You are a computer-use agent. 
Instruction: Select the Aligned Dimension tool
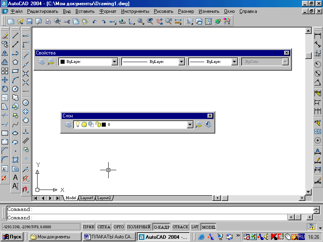pos(318,44)
